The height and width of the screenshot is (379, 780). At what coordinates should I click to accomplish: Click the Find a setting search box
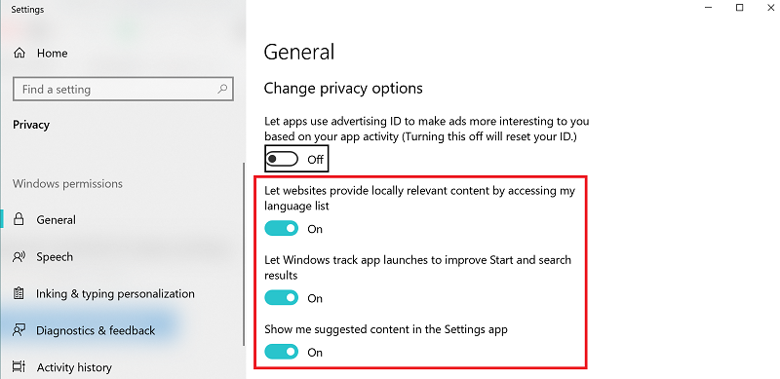pyautogui.click(x=123, y=89)
